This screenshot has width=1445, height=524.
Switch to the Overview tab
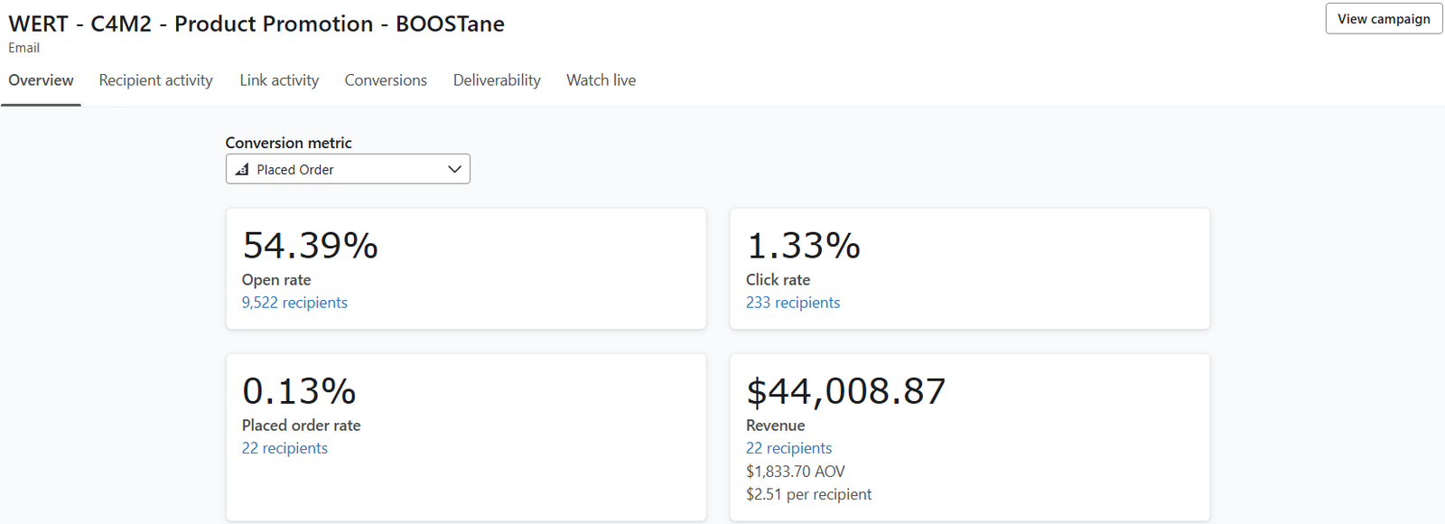(x=42, y=80)
